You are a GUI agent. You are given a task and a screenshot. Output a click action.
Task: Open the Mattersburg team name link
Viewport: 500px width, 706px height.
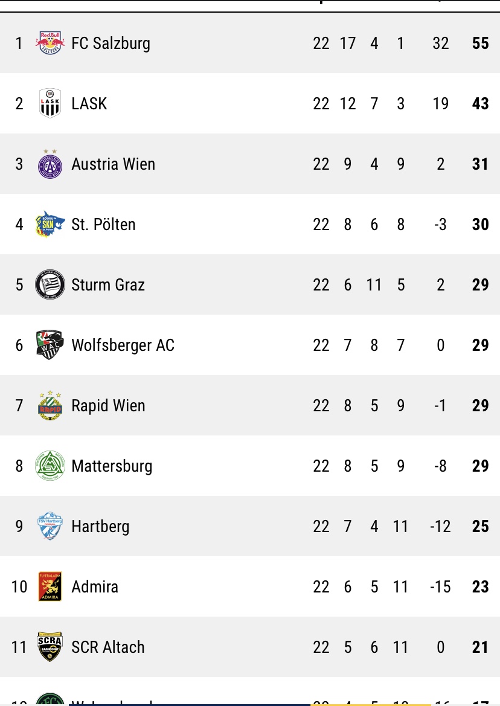[112, 466]
